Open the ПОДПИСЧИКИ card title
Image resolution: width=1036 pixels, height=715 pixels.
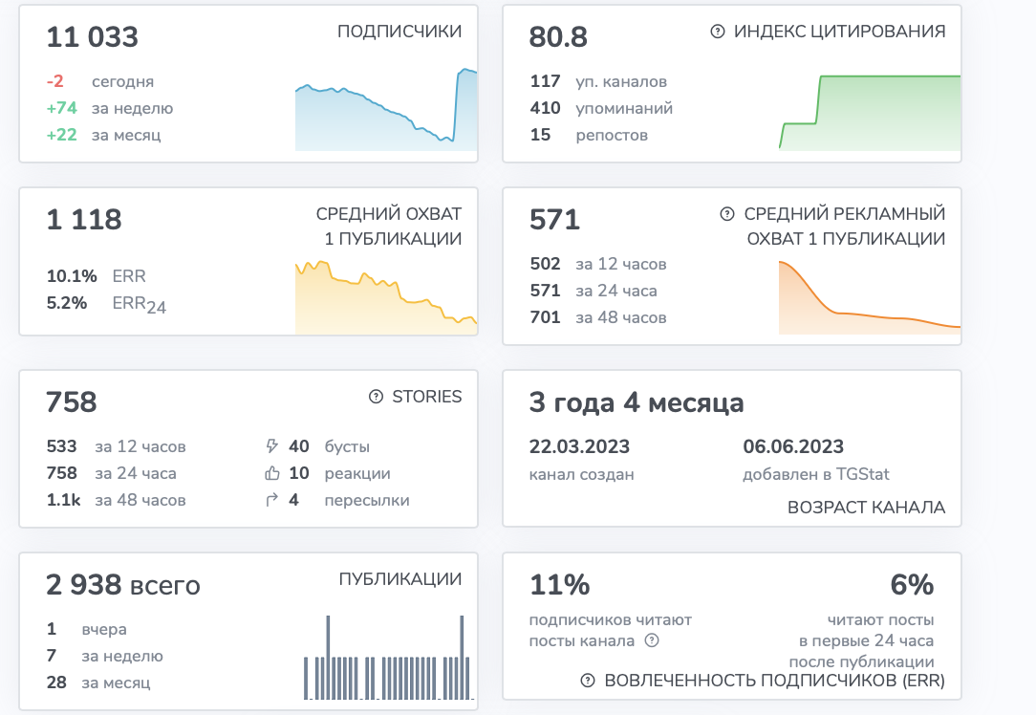399,31
